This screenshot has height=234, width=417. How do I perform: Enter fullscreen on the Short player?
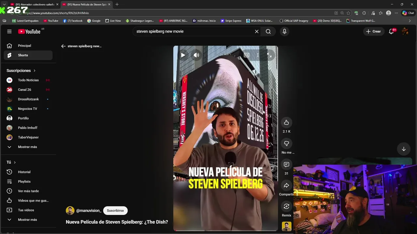[x=269, y=55]
